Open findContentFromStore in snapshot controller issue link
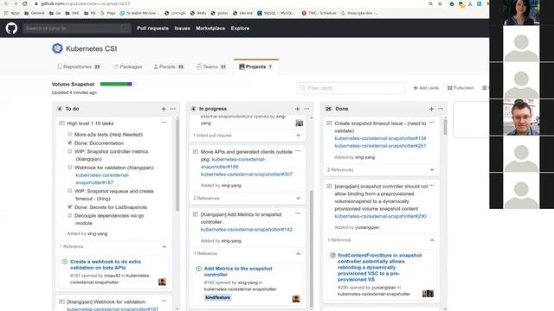The width and height of the screenshot is (554, 311). [379, 267]
